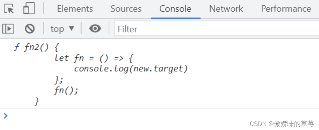Open the Network tab

226,9
